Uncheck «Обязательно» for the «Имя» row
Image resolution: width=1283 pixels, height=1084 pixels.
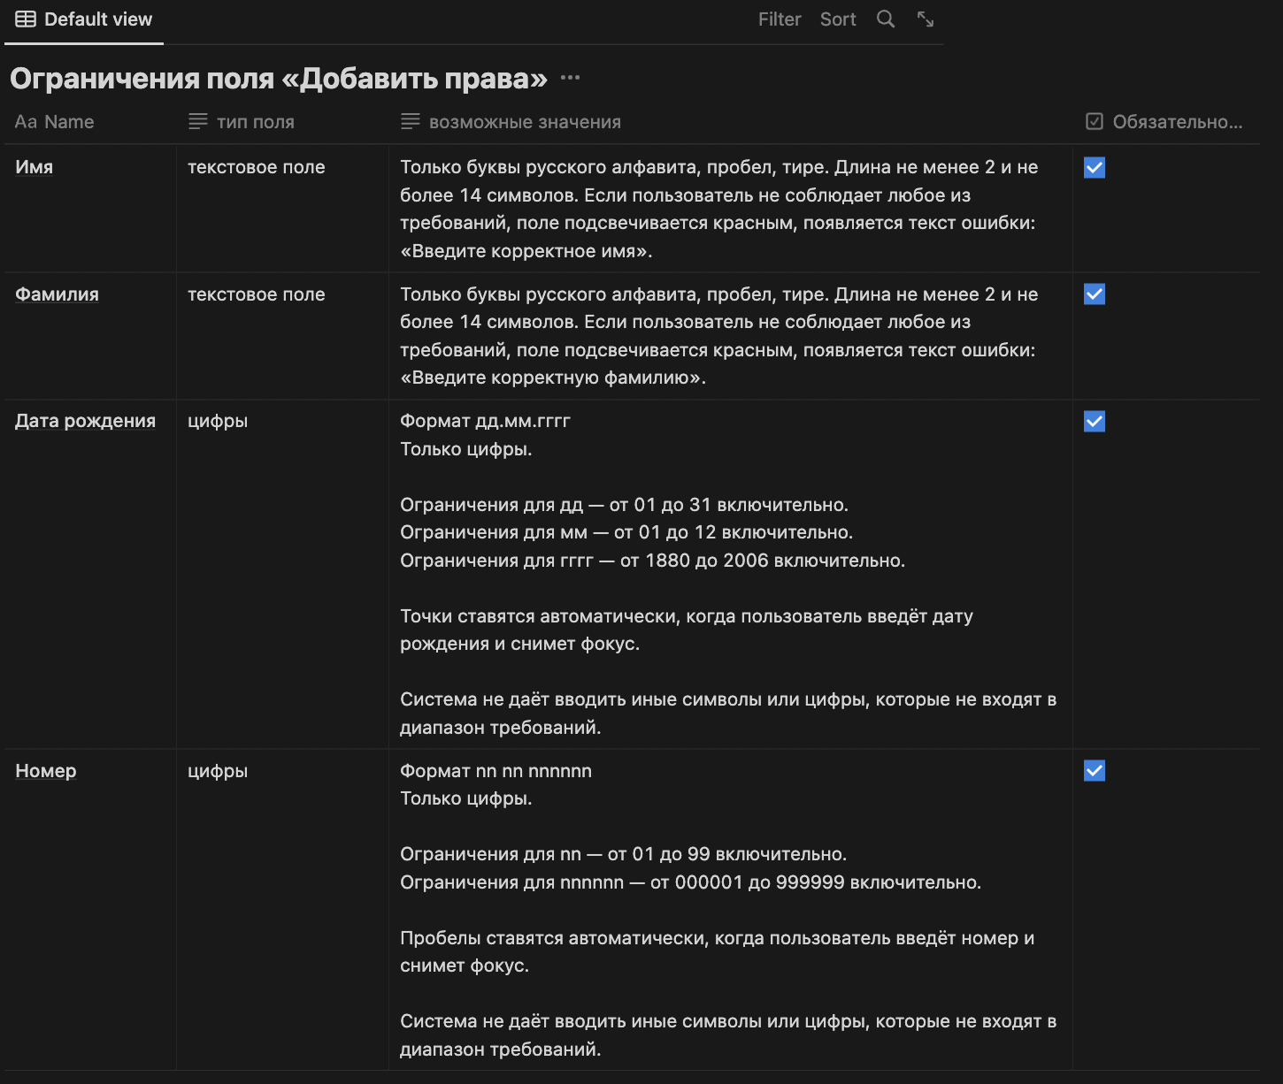(x=1095, y=167)
